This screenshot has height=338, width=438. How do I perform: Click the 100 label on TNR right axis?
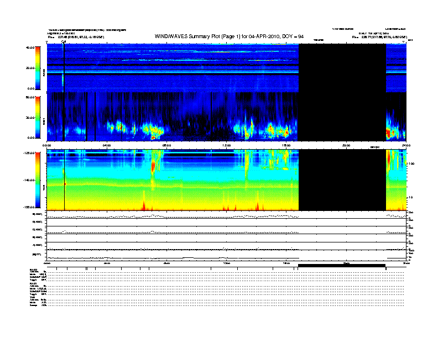tap(411, 163)
